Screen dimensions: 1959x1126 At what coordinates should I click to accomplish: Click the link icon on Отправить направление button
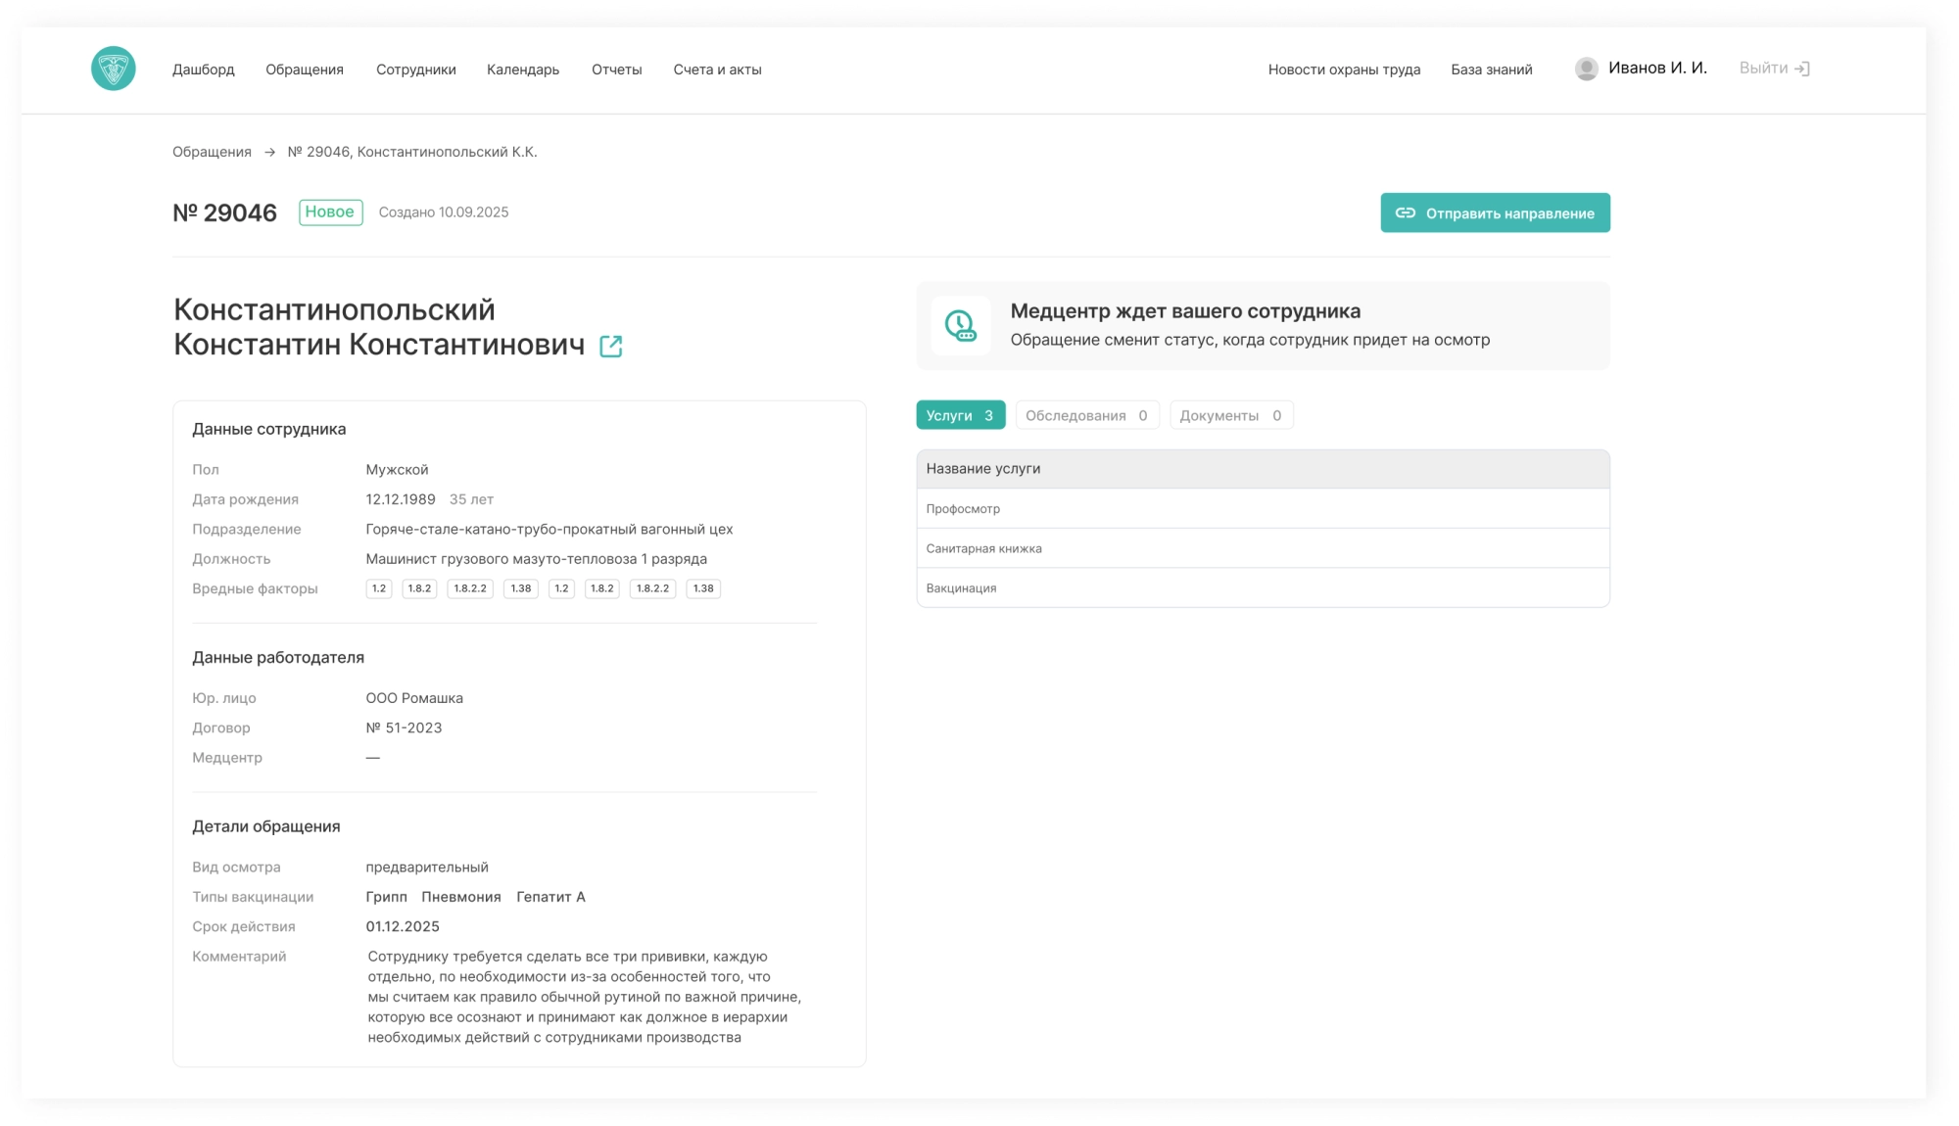pyautogui.click(x=1406, y=211)
